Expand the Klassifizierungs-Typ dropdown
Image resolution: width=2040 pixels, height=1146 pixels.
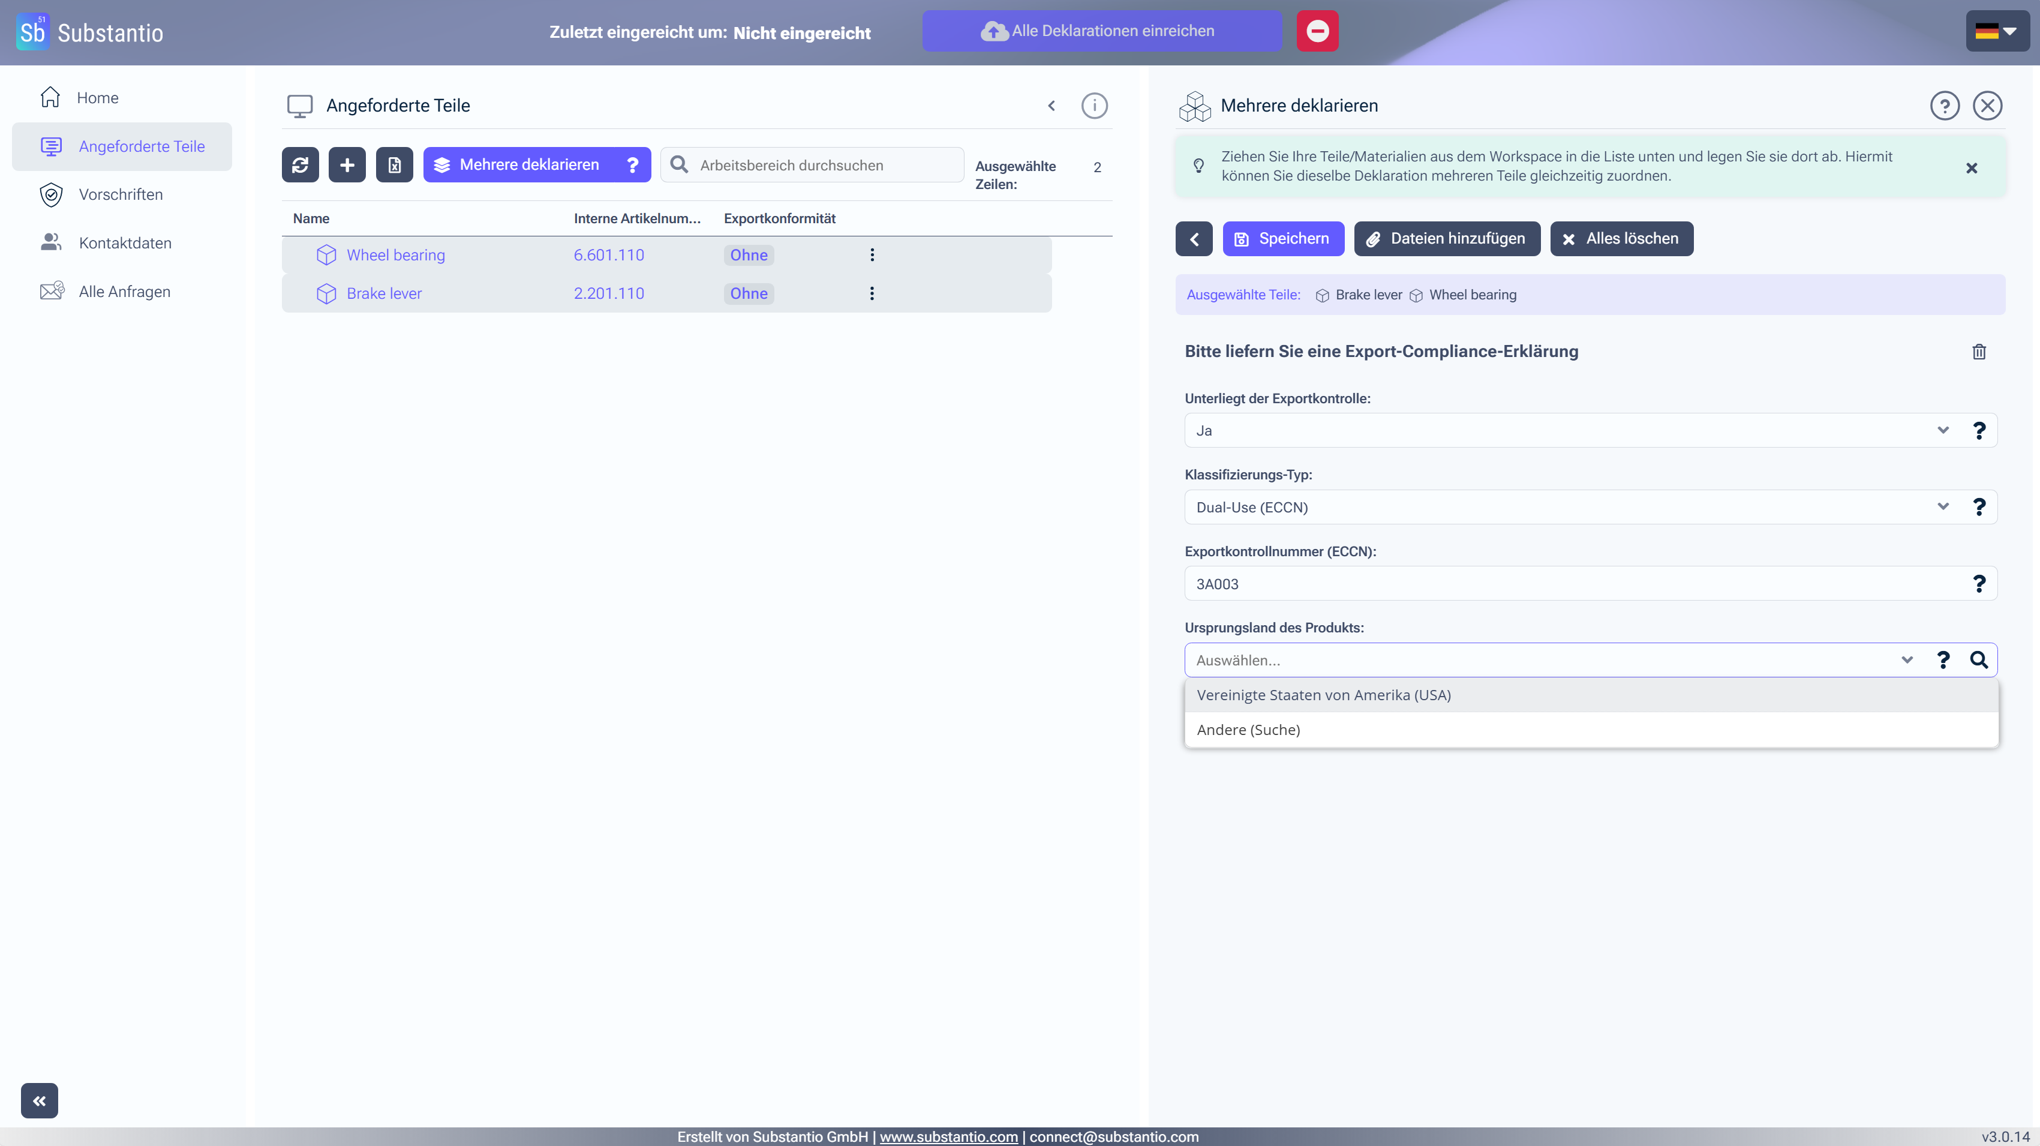pyautogui.click(x=1942, y=507)
